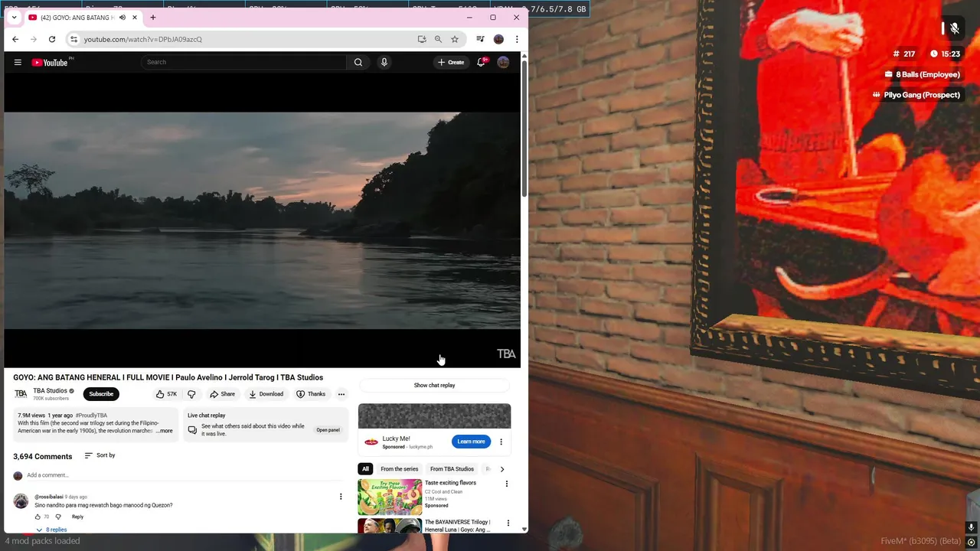The image size is (980, 551).
Task: Bookmark this page with the star icon
Action: (x=455, y=39)
